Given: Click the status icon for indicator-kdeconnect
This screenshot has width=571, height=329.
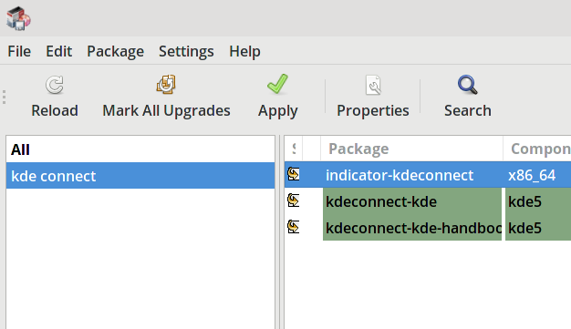Looking at the screenshot, I should coord(294,174).
